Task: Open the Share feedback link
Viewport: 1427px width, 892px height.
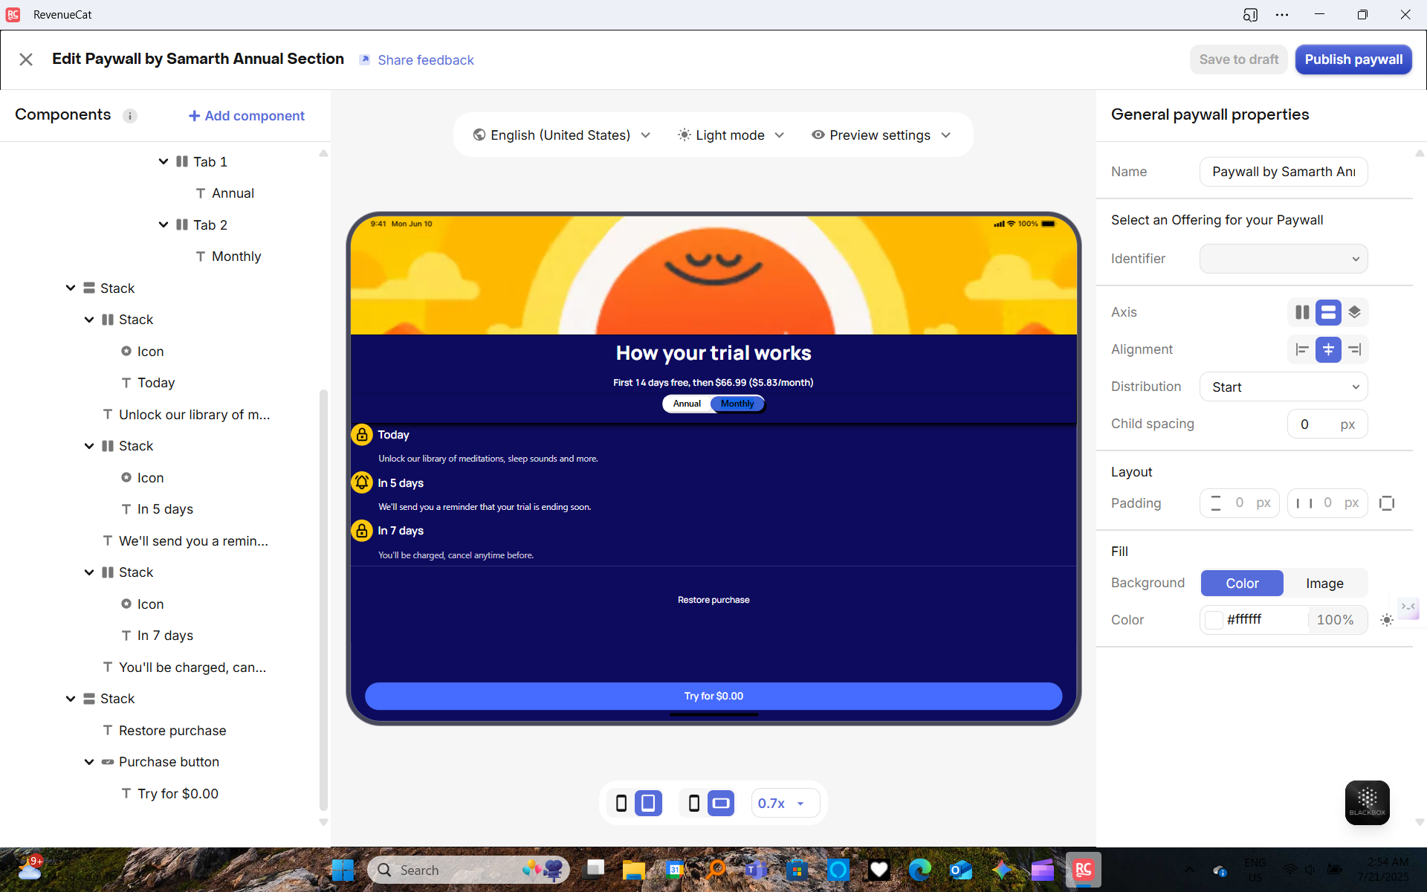Action: pos(425,60)
